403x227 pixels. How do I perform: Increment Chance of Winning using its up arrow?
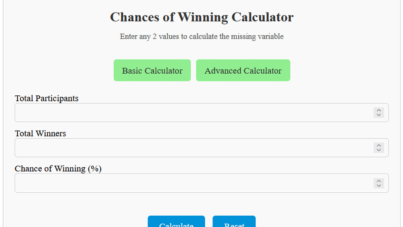378,181
